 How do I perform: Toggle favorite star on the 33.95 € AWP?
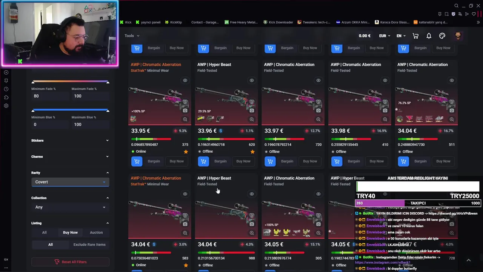coord(186,151)
